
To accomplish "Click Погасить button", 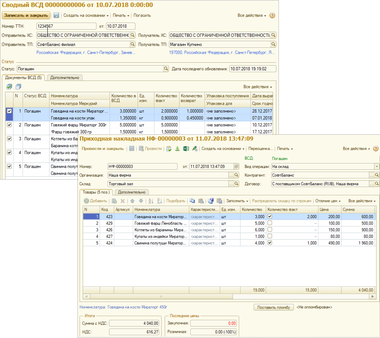I will 142,15.
